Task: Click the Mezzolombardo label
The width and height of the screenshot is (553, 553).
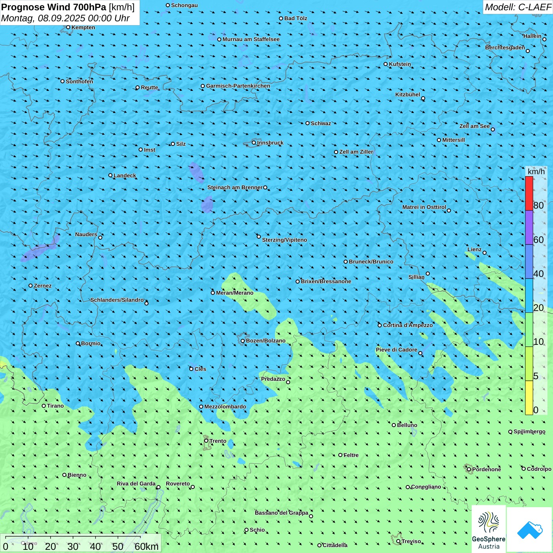Action: (225, 406)
